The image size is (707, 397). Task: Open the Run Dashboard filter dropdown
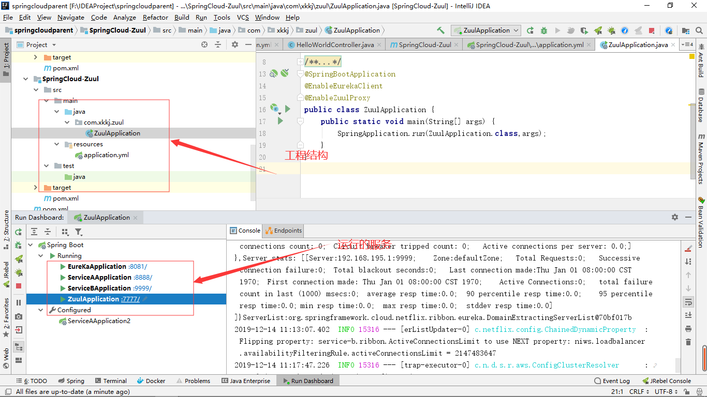(79, 232)
